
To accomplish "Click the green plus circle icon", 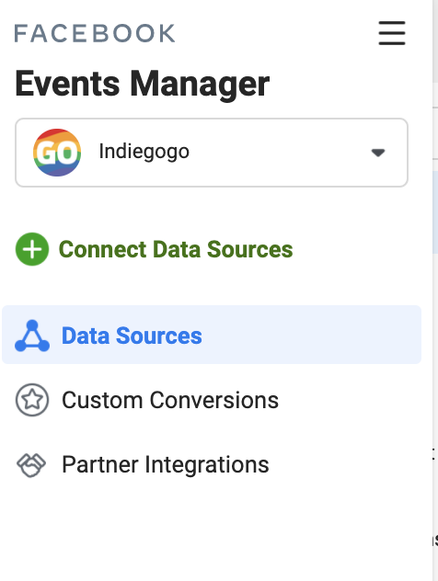I will pos(32,249).
